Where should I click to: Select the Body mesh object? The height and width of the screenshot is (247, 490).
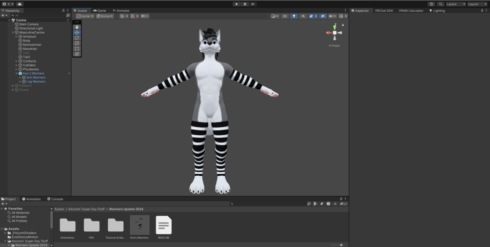[x=26, y=41]
